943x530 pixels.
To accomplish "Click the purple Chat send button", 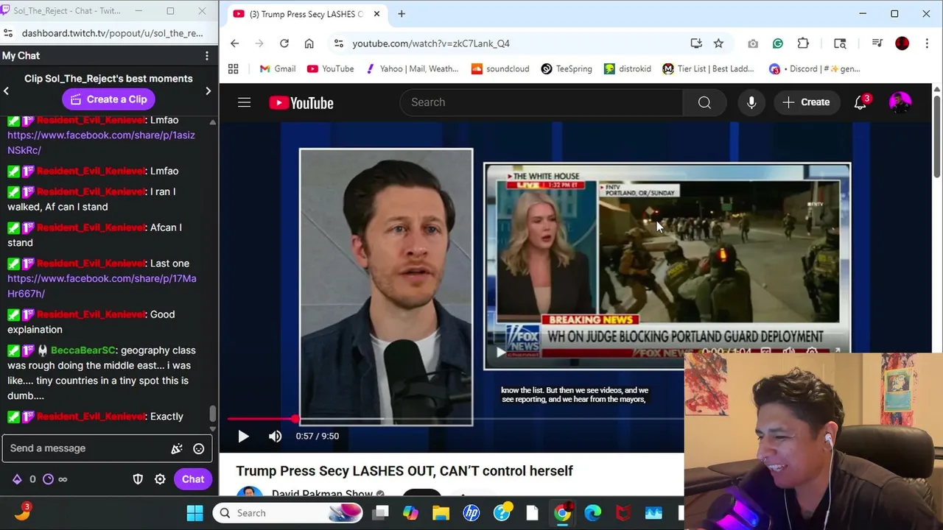I will tap(193, 479).
